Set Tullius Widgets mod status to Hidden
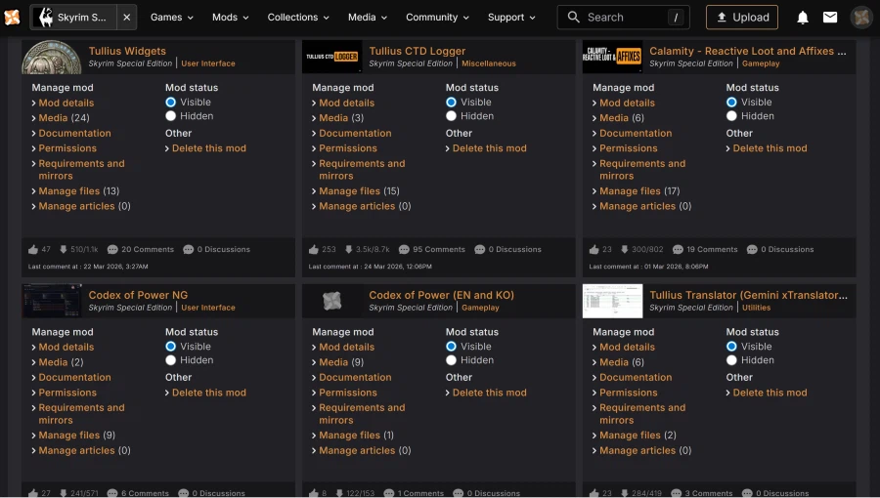This screenshot has height=498, width=880. (x=171, y=116)
